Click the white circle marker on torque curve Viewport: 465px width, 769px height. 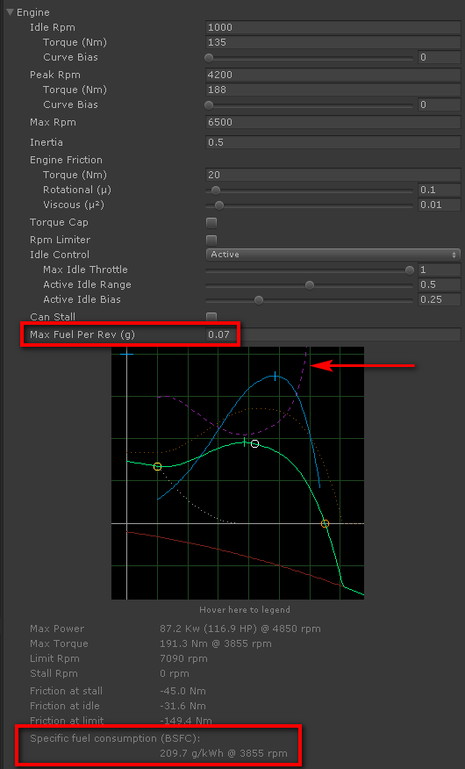click(254, 444)
